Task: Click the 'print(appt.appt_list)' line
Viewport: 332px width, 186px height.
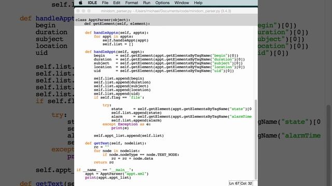Action: (x=108, y=177)
